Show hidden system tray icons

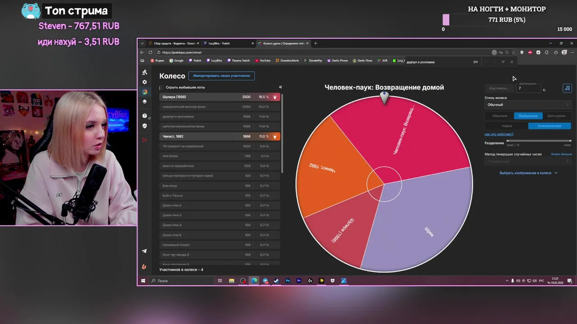click(x=507, y=281)
